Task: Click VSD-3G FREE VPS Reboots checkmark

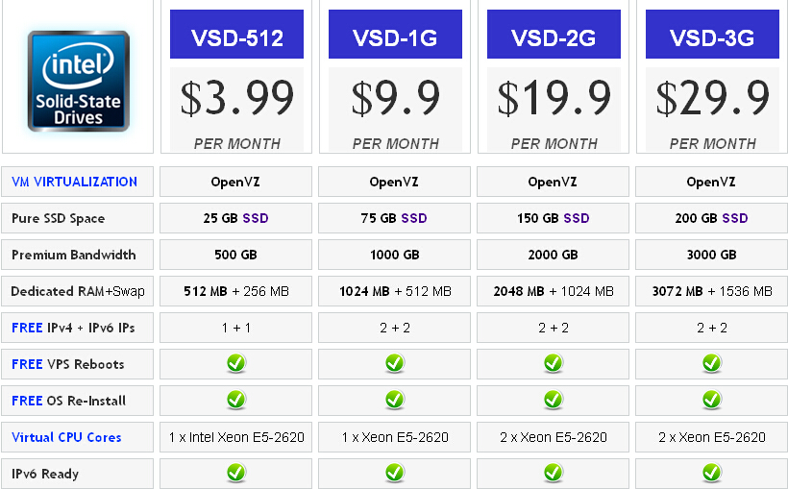Action: 712,363
